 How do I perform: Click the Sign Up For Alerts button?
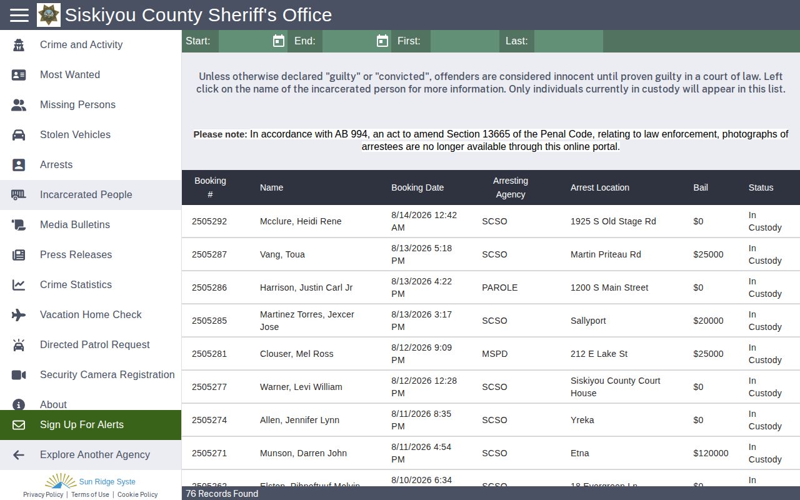coord(91,425)
